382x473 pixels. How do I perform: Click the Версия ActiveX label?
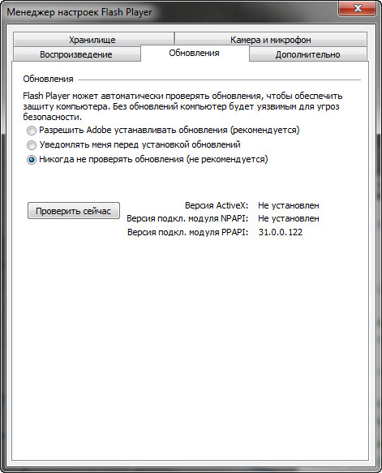point(217,205)
